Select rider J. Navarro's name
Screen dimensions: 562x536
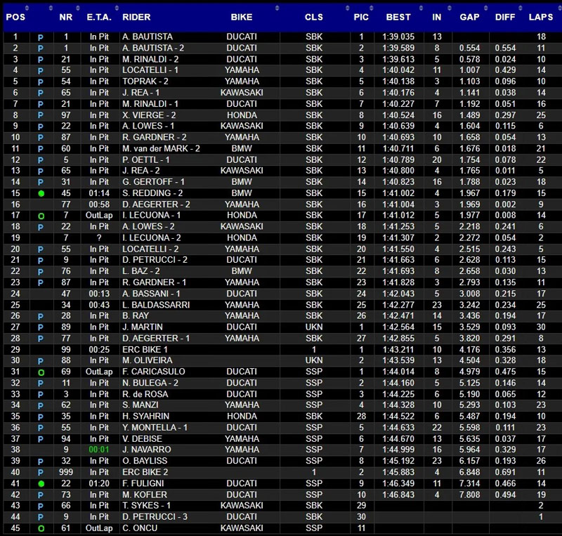pos(147,450)
